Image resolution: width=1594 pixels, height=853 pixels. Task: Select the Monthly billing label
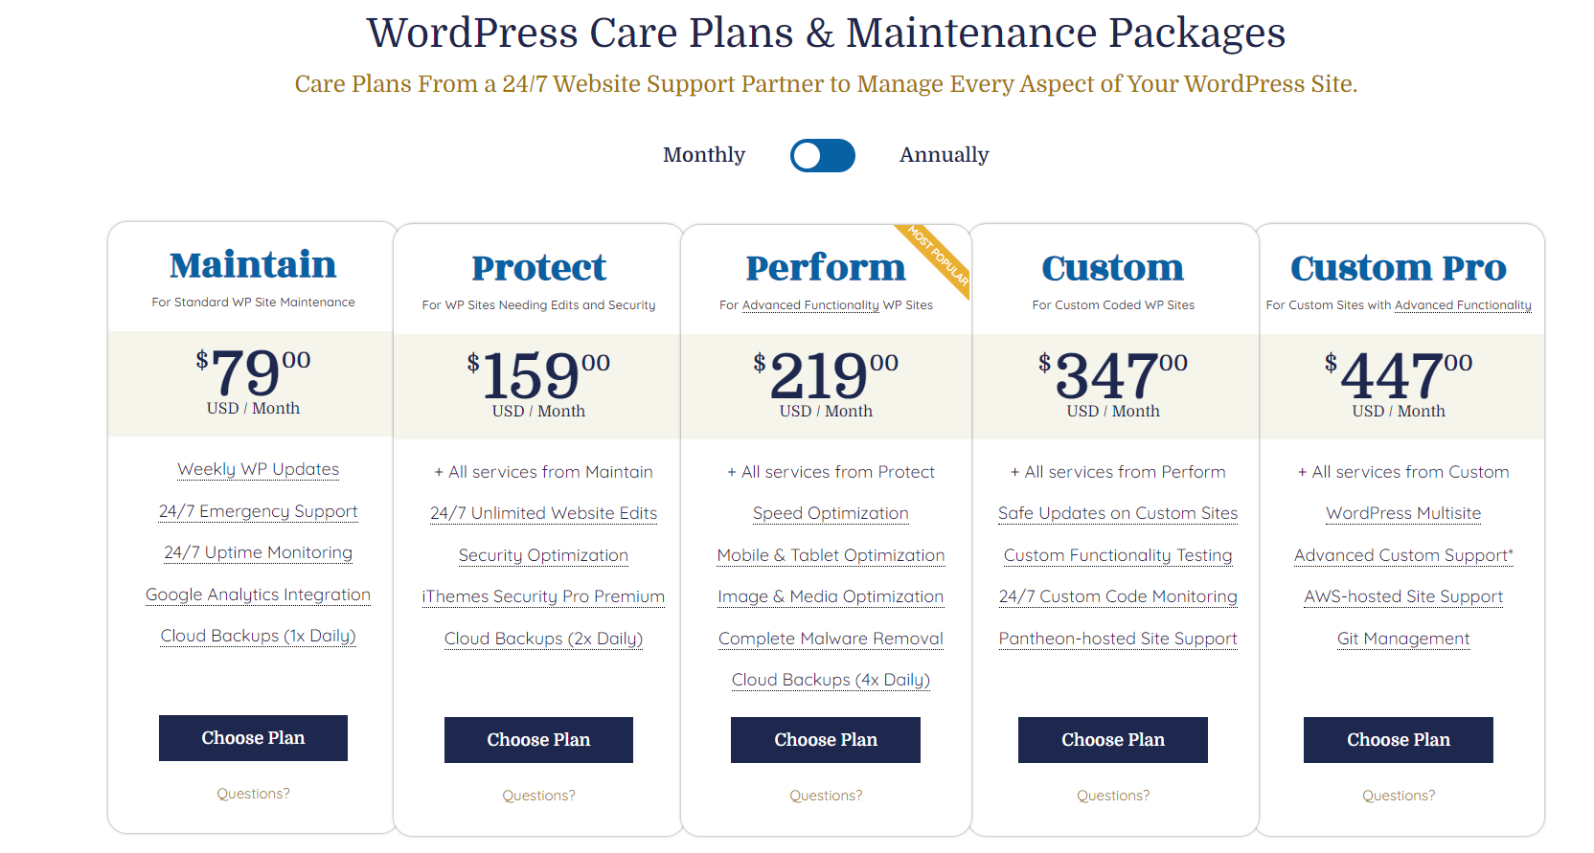703,155
